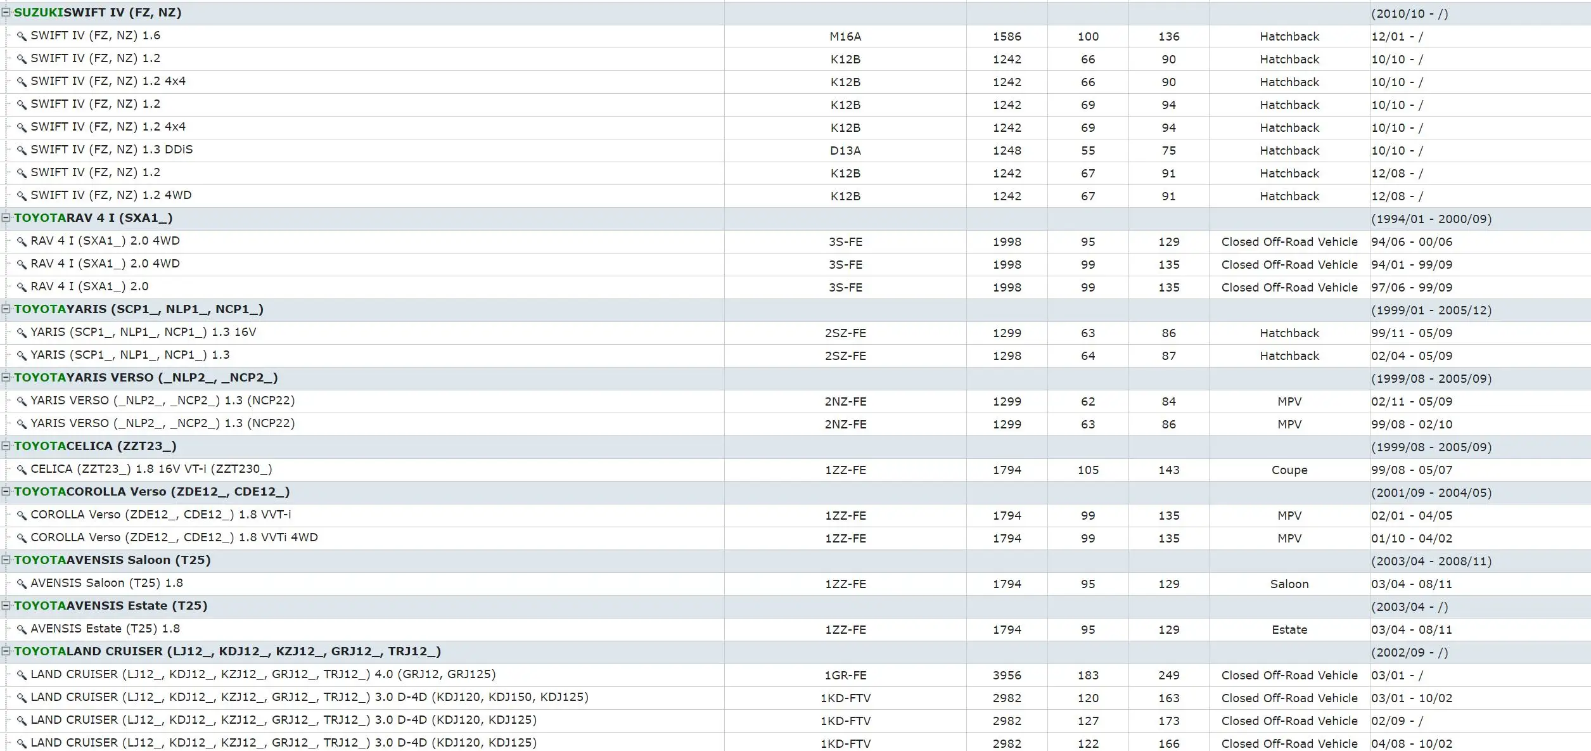Viewport: 1591px width, 751px height.
Task: Click body type cell Saloon
Action: click(1289, 584)
